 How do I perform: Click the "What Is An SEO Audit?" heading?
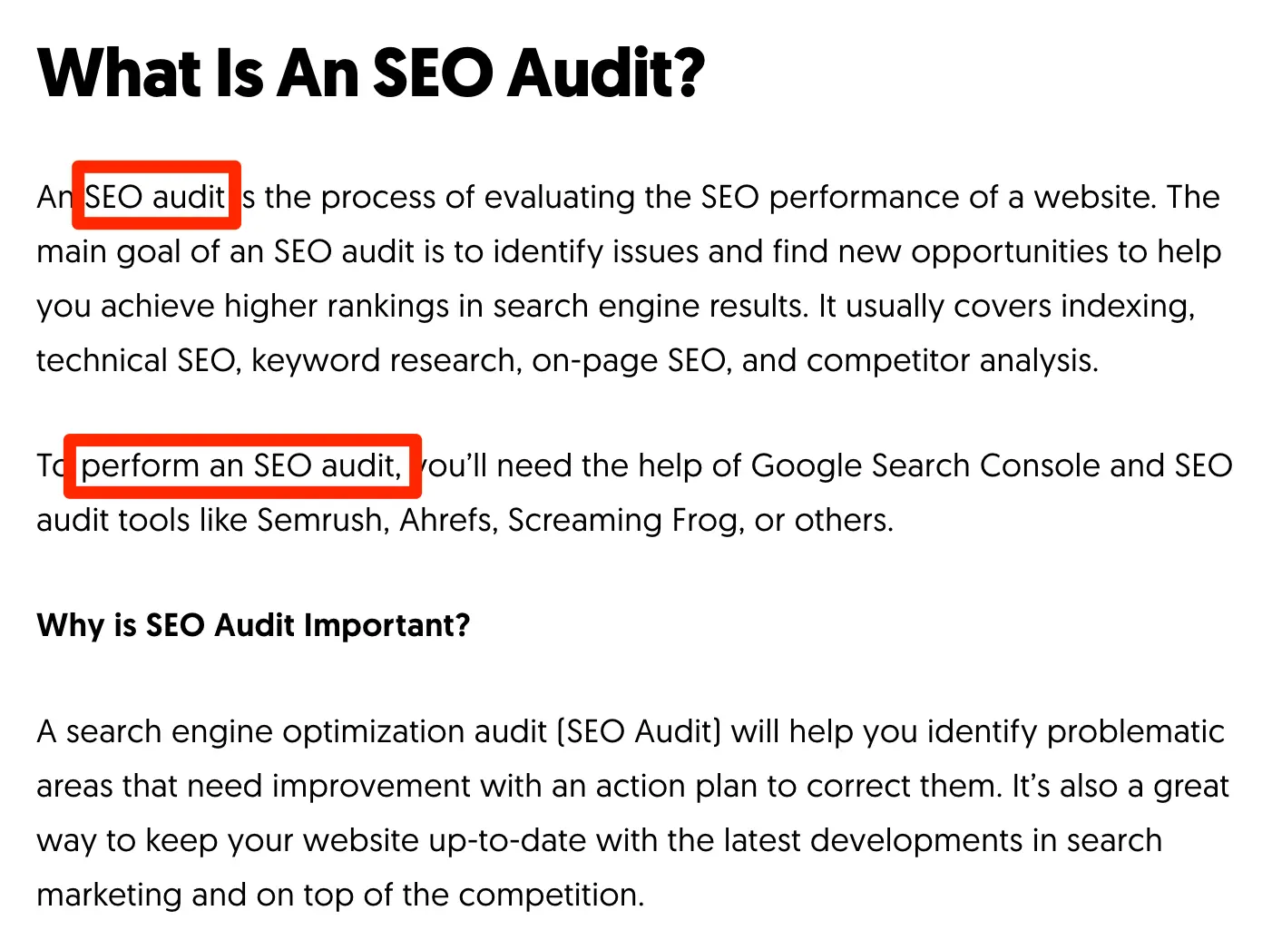[x=370, y=73]
